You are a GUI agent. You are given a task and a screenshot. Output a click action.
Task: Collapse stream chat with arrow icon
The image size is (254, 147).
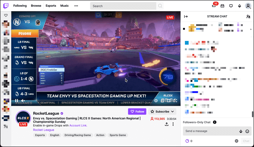click(x=186, y=16)
